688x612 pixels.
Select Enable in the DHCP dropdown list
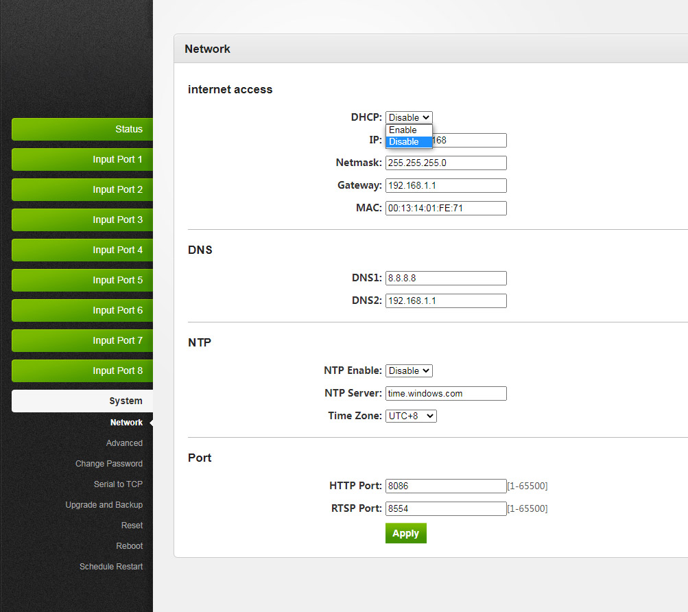click(x=408, y=130)
